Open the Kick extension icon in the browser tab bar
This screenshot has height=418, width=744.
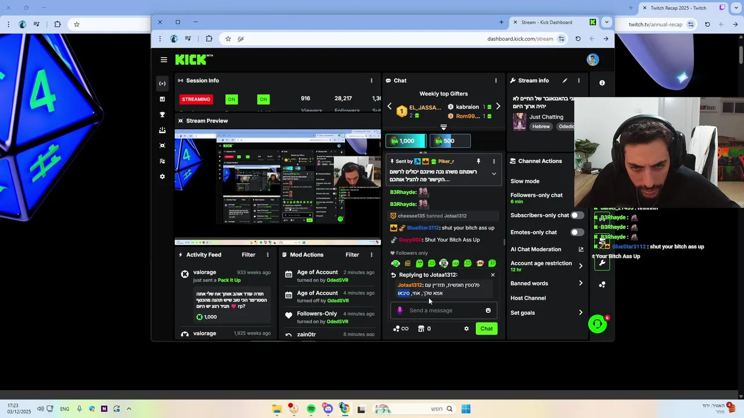(592, 22)
